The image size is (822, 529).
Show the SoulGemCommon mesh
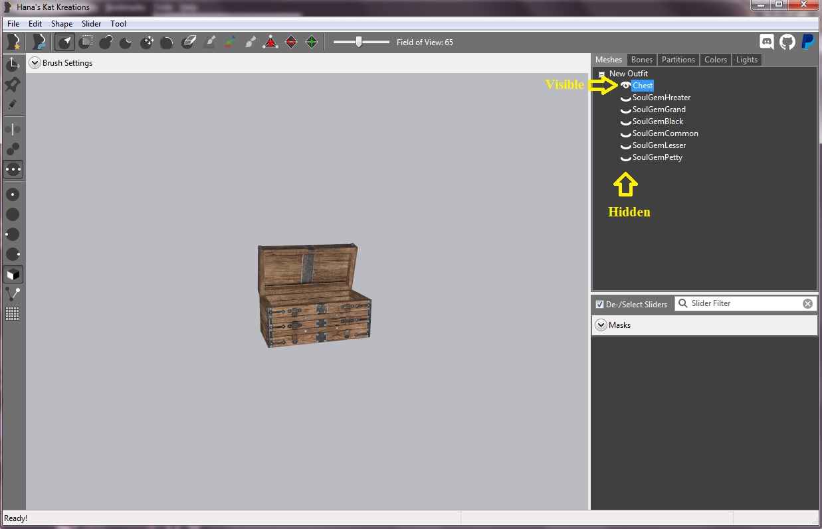tap(625, 134)
